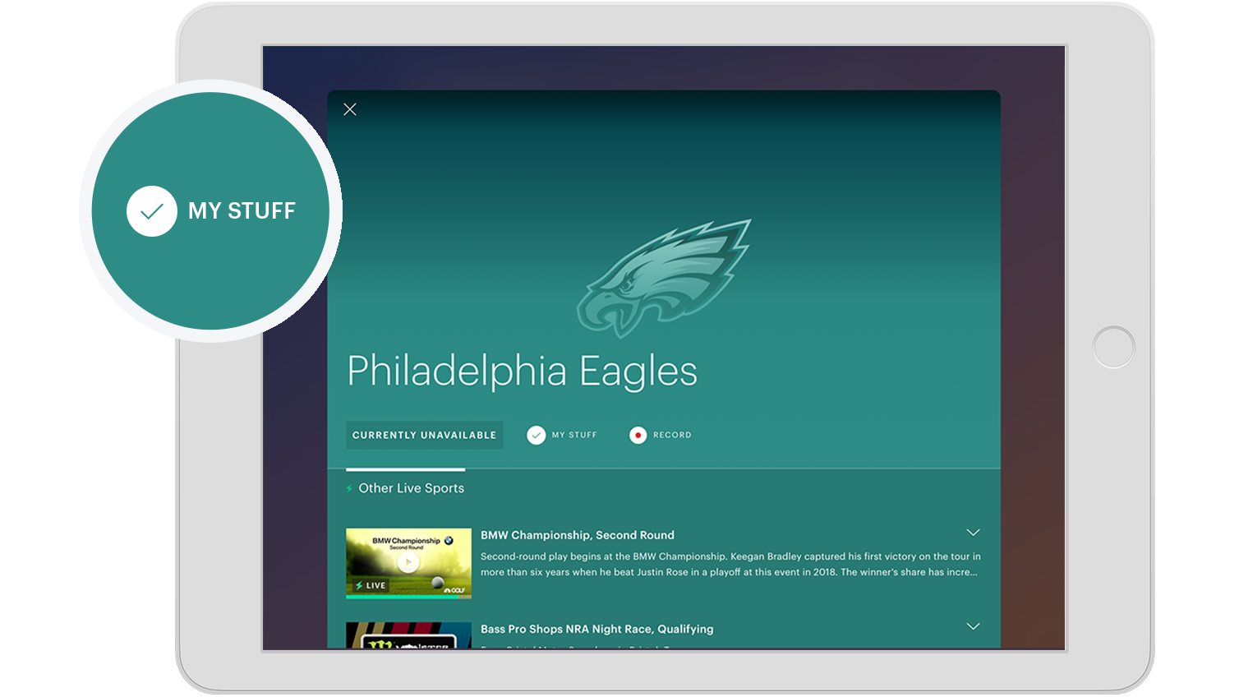Click lightning bolt beside Other Live Sports

pos(350,489)
